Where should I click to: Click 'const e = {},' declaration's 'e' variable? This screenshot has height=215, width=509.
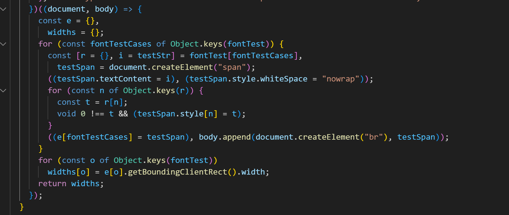pyautogui.click(x=69, y=21)
